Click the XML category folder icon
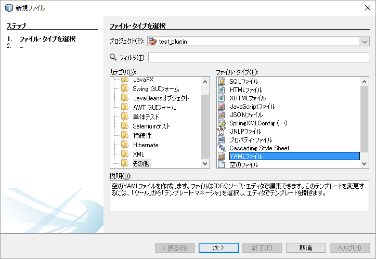 point(125,154)
